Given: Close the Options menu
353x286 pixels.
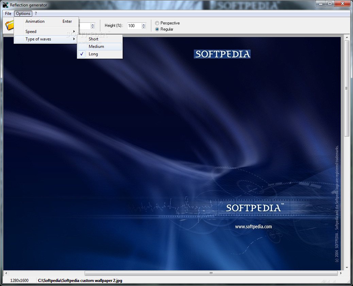Looking at the screenshot, I should tap(23, 14).
